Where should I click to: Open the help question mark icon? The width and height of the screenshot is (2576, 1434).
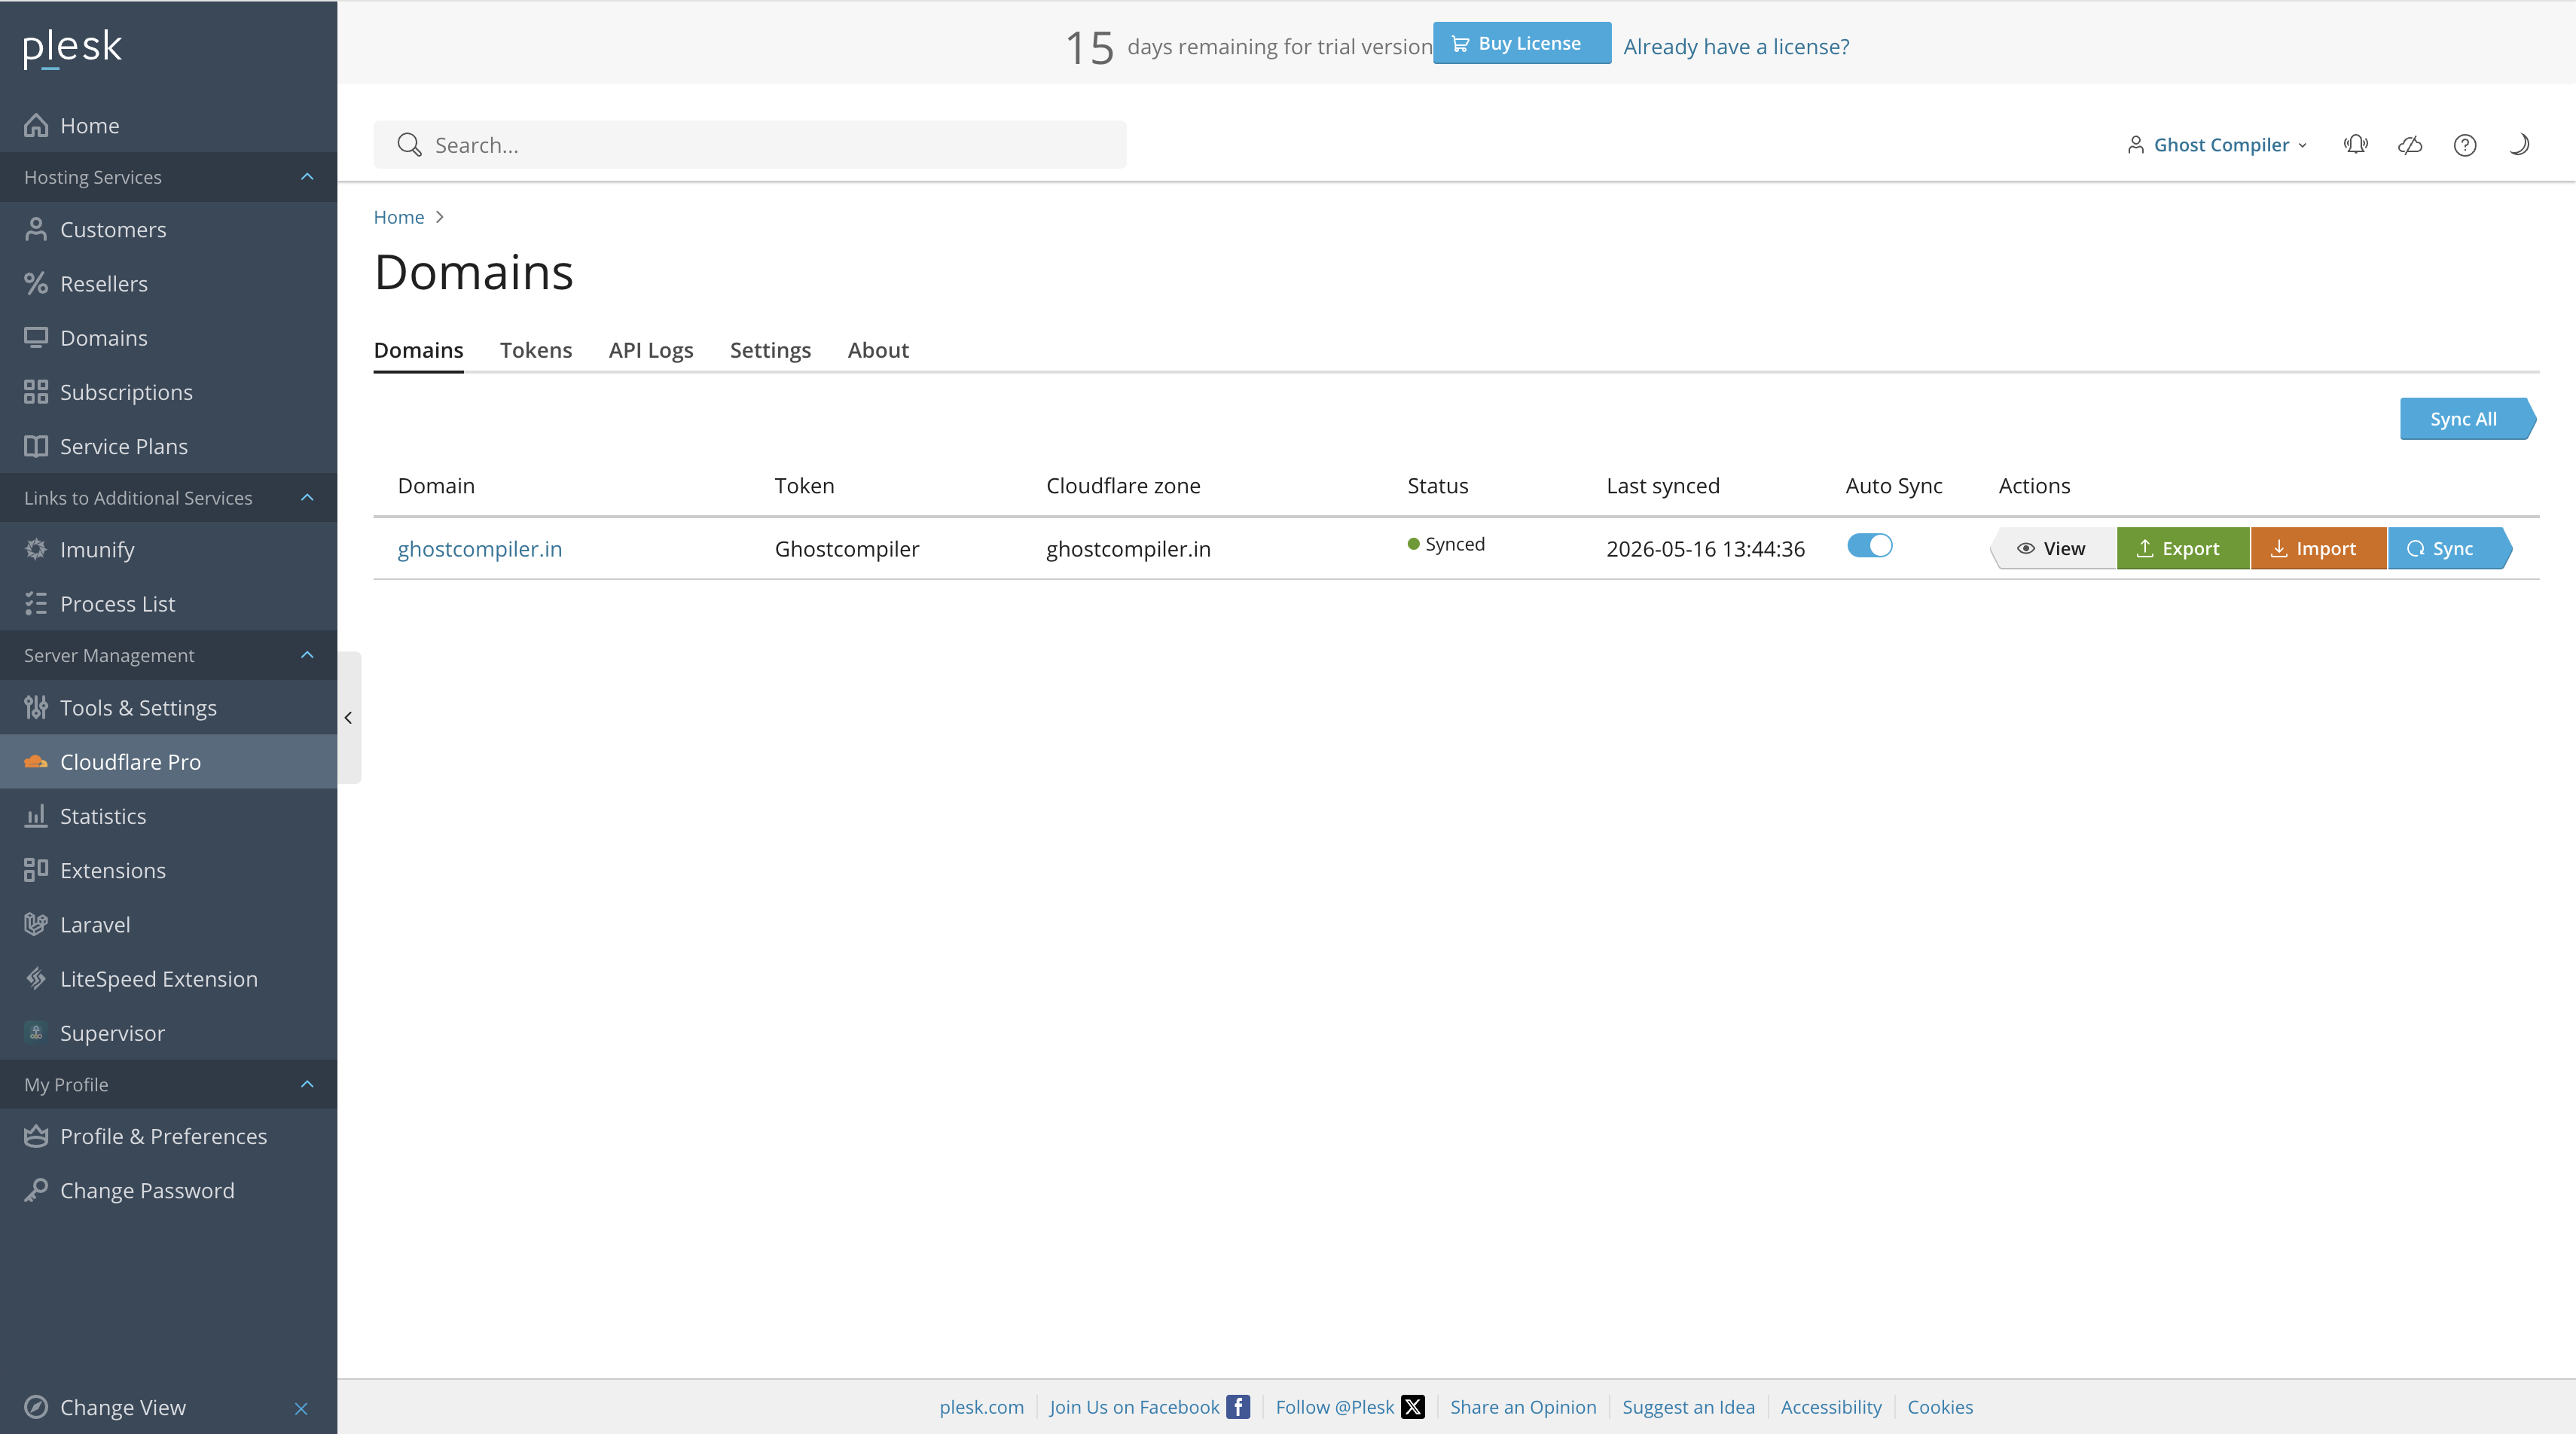coord(2465,145)
